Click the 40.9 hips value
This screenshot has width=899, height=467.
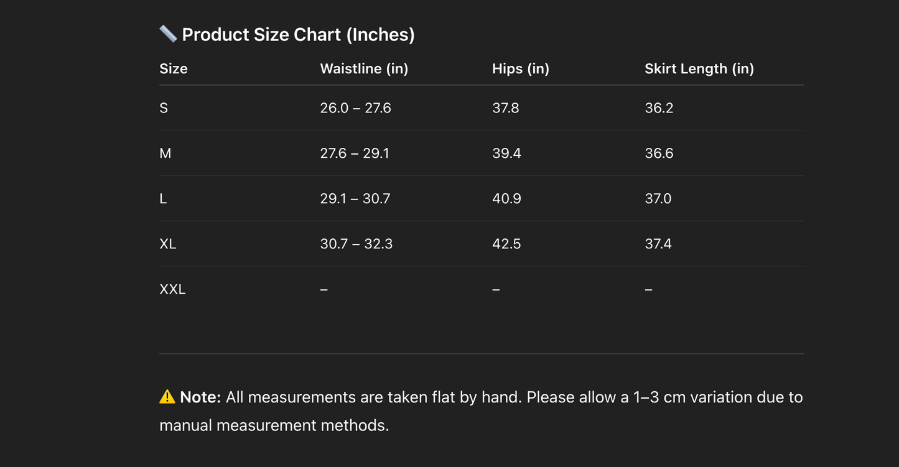click(x=506, y=199)
